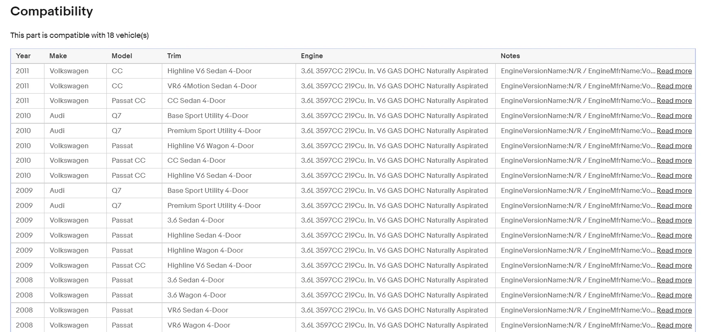Screen dimensions: 704x332
Task: Select 'Base Sport Utility 4-Door' in 2009 row
Action: pyautogui.click(x=208, y=190)
